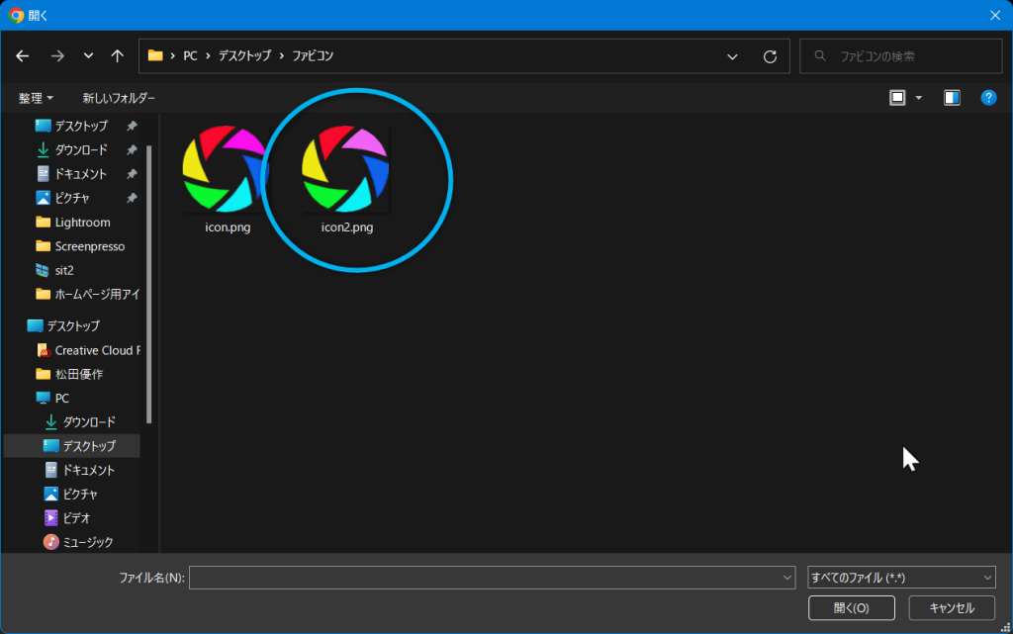Click PC in the address breadcrumb
This screenshot has width=1013, height=634.
coord(191,56)
